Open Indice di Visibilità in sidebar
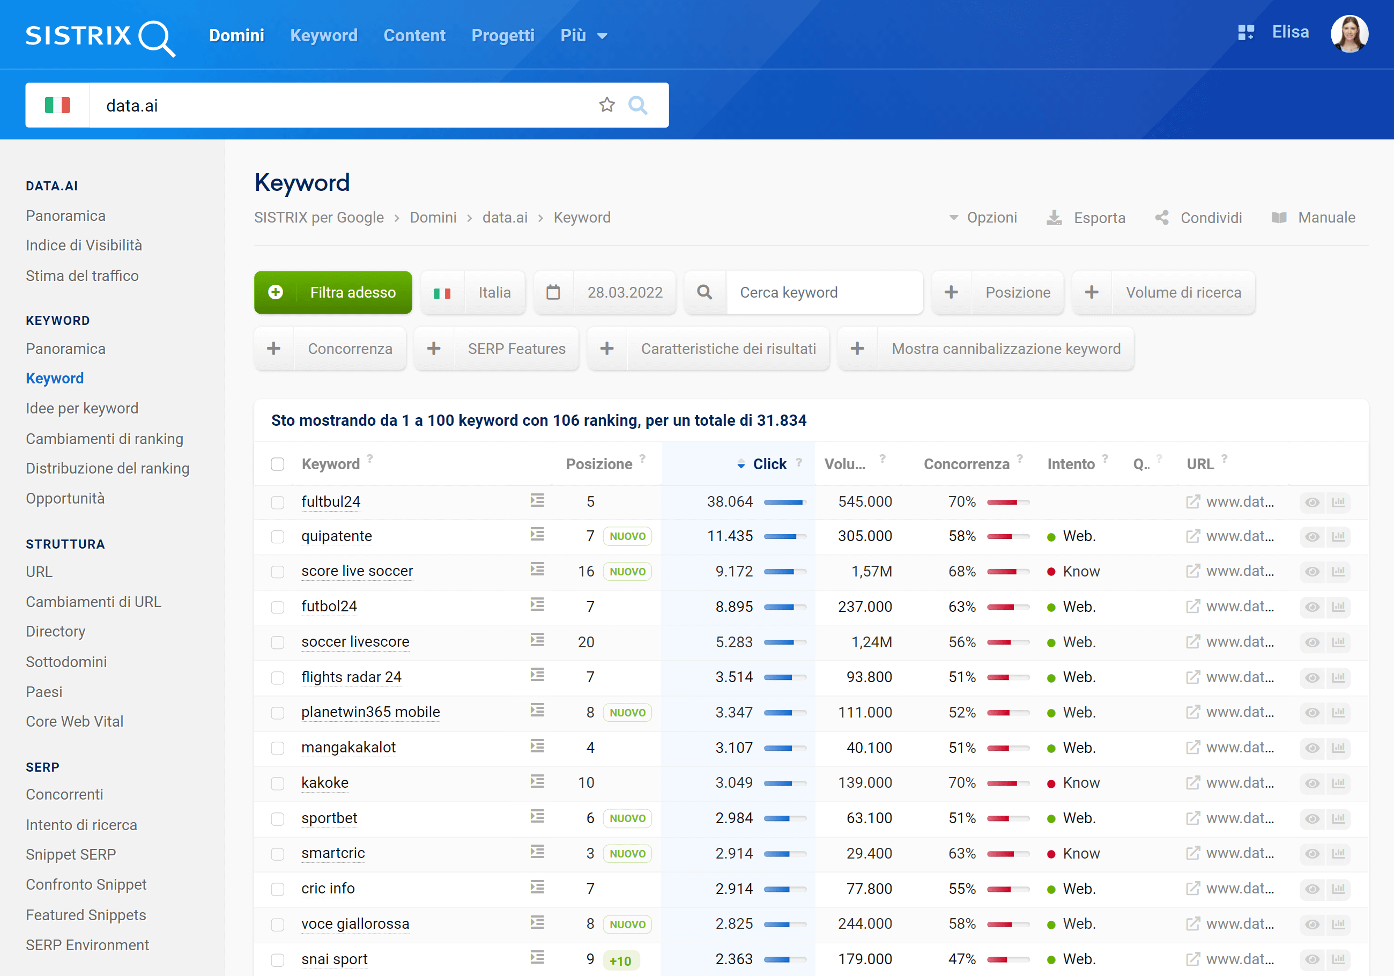The height and width of the screenshot is (976, 1394). click(x=84, y=245)
